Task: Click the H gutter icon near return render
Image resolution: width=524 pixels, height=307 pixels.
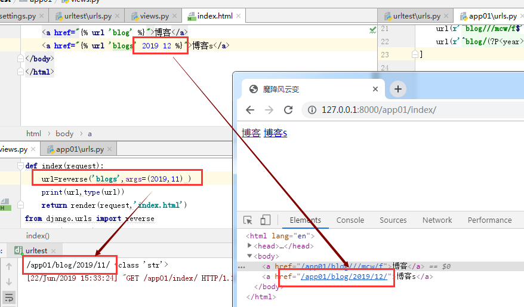Action: [5, 205]
